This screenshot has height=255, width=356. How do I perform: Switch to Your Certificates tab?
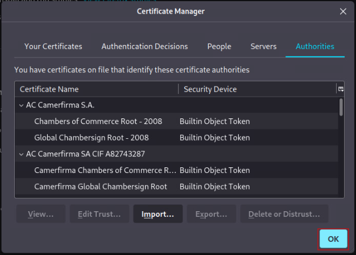[x=53, y=47]
